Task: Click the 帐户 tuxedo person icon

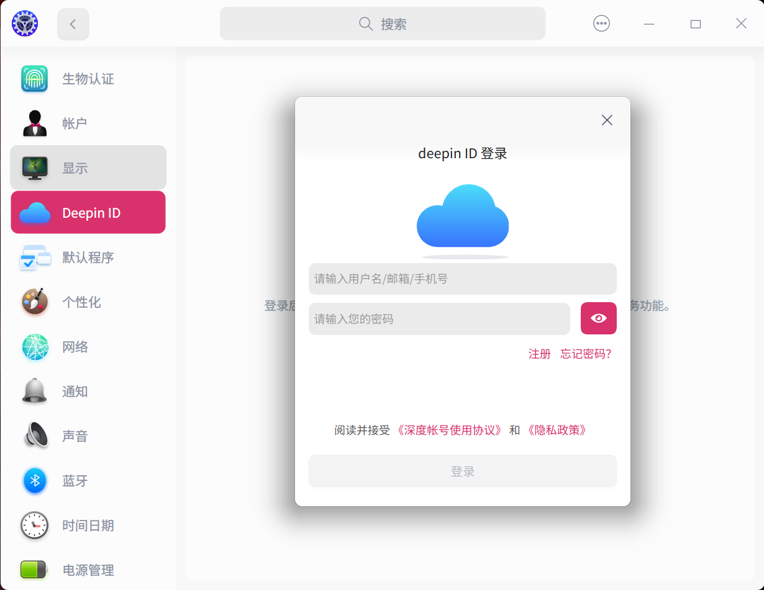Action: 35,123
